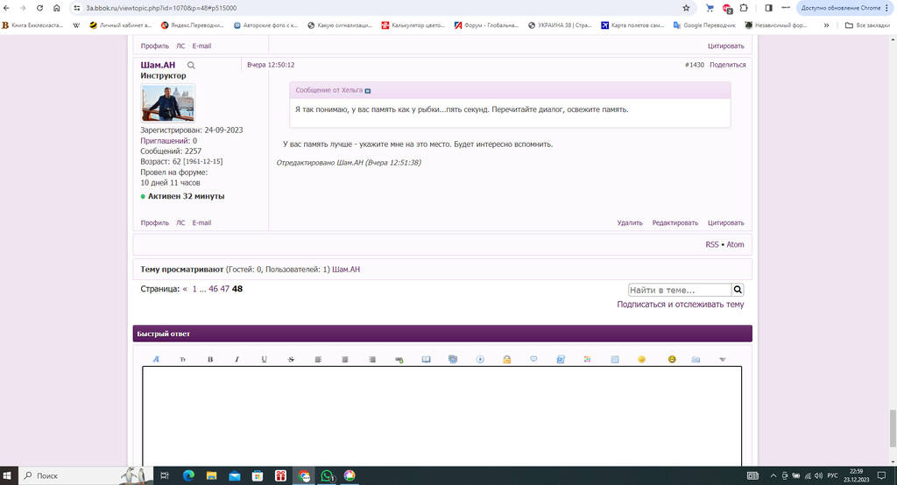Click the Поделиться link on post #1430
This screenshot has width=897, height=485.
(x=728, y=65)
